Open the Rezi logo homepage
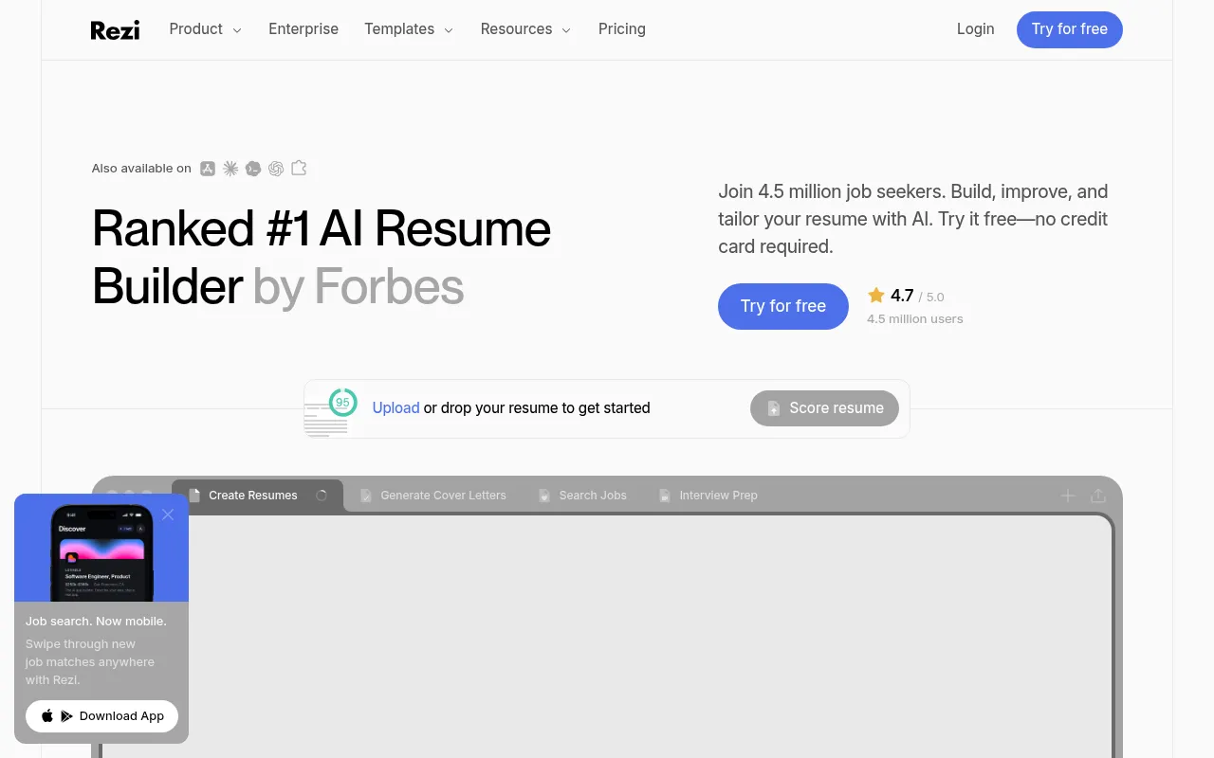The height and width of the screenshot is (758, 1214). [115, 30]
